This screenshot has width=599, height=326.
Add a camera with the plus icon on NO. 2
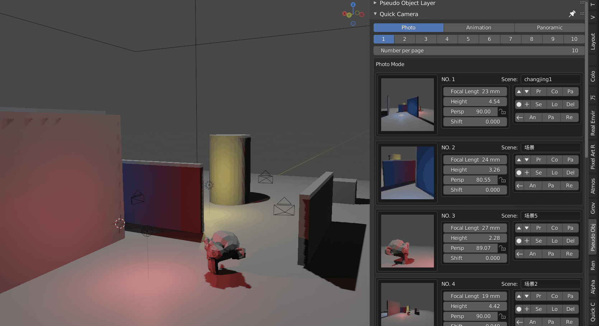tap(527, 173)
